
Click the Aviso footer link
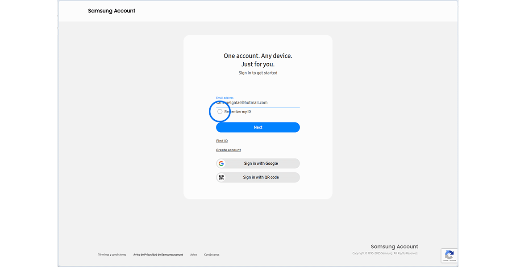(194, 254)
